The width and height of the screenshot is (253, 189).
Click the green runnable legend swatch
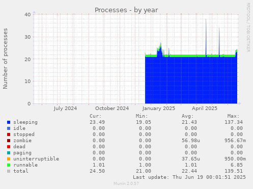(9, 165)
